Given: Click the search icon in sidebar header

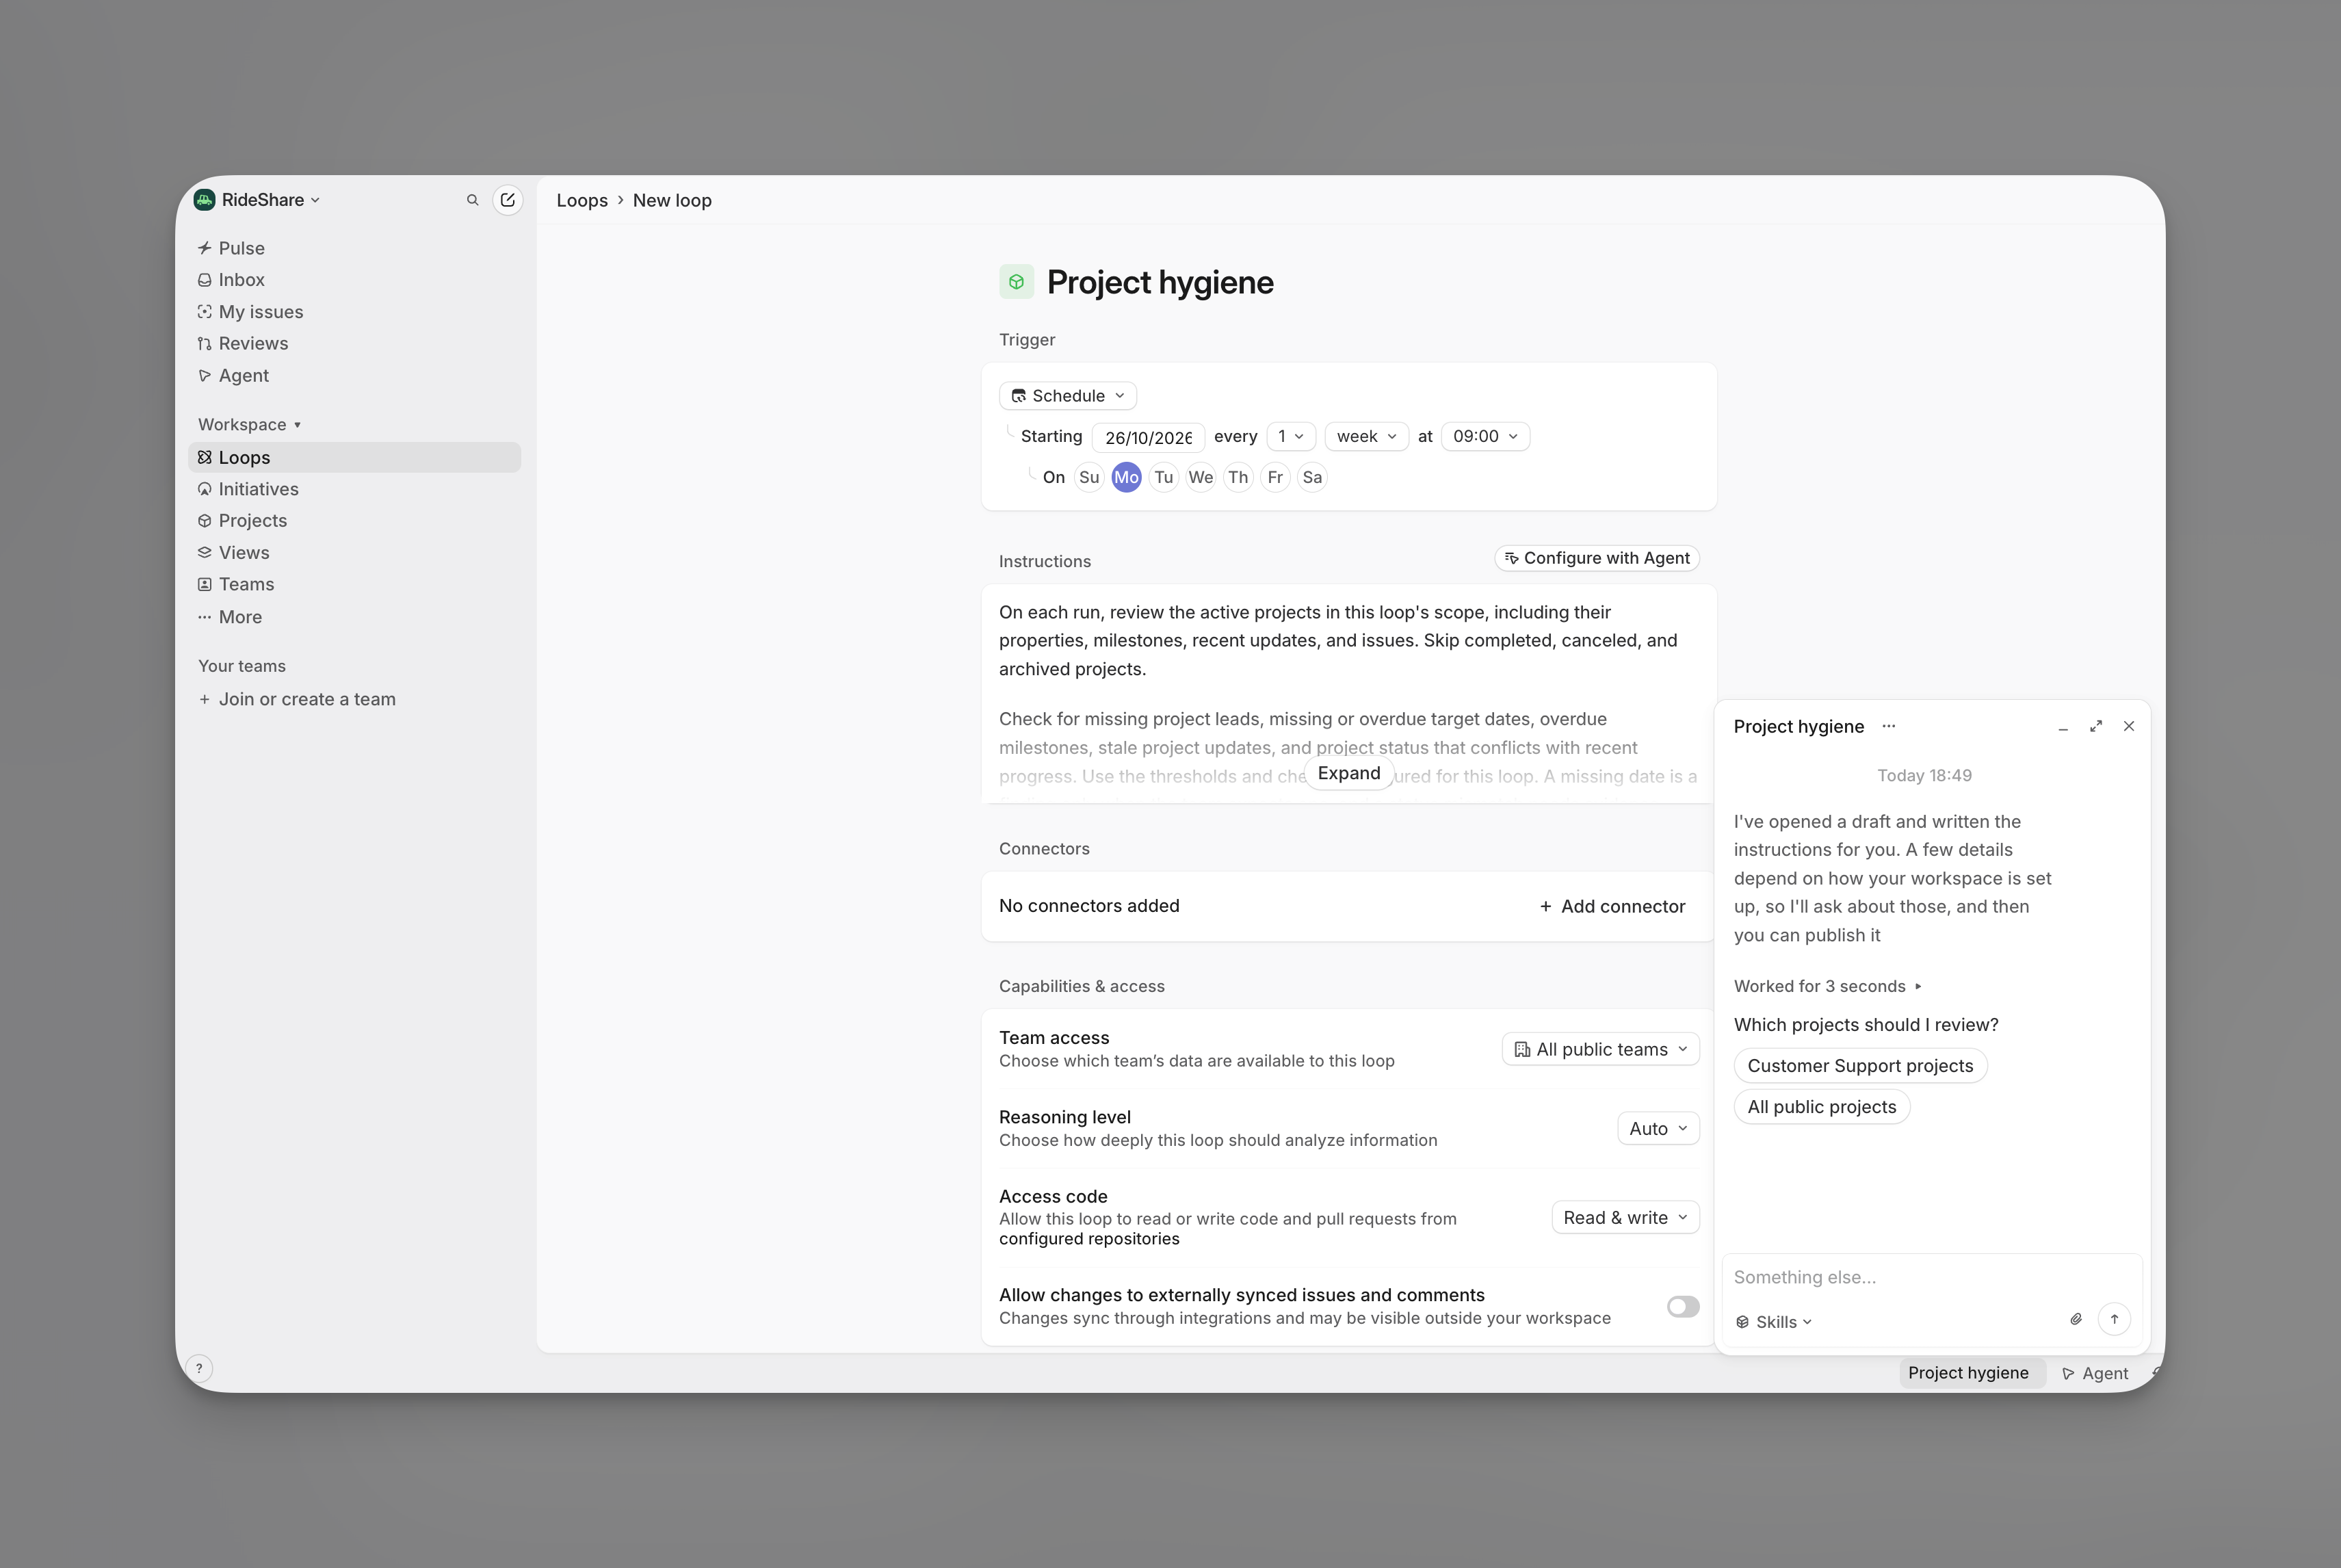Looking at the screenshot, I should 472,200.
